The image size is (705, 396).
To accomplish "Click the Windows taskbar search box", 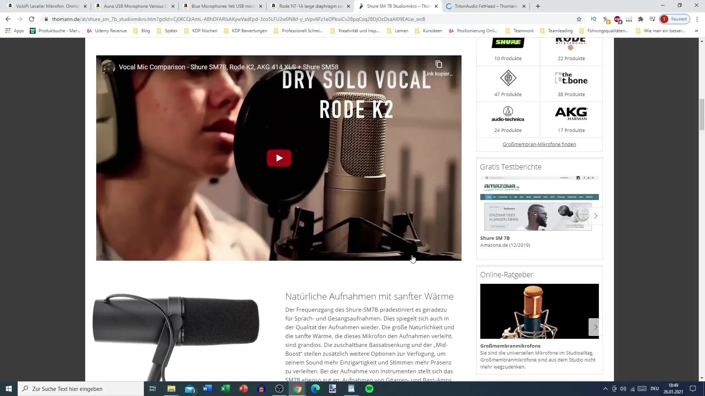I will [x=81, y=389].
